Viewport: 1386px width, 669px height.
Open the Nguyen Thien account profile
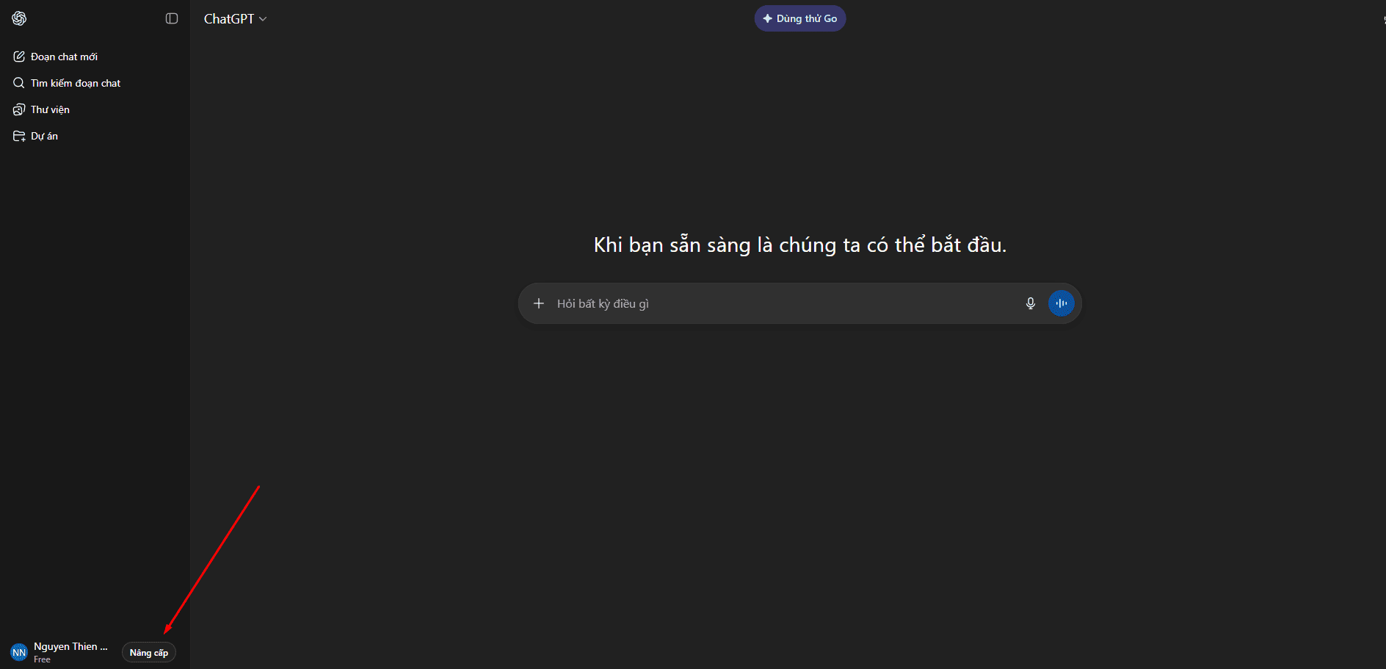[70, 651]
